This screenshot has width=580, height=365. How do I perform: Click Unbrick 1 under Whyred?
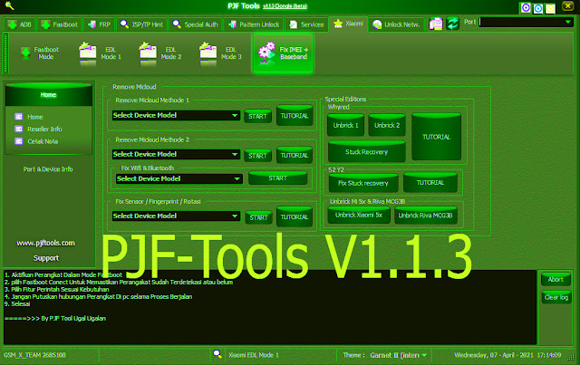pyautogui.click(x=345, y=125)
